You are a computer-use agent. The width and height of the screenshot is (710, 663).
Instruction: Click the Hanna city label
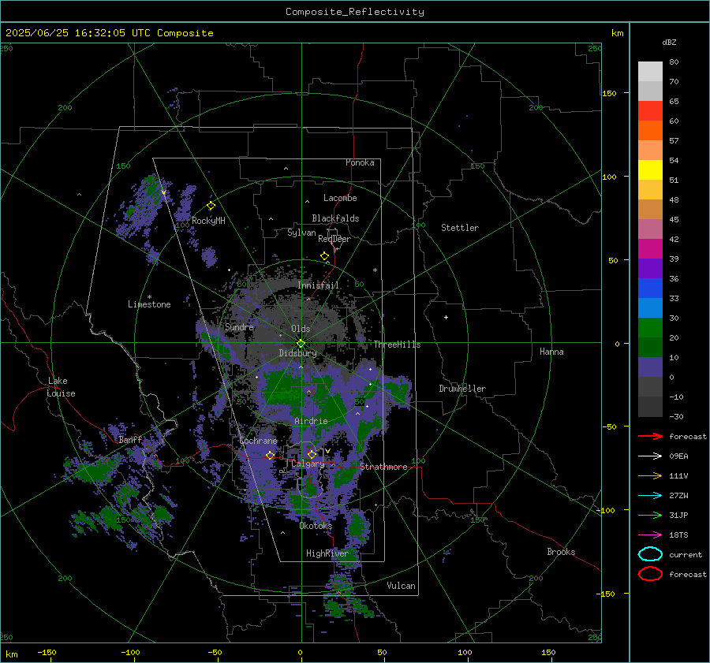click(551, 352)
